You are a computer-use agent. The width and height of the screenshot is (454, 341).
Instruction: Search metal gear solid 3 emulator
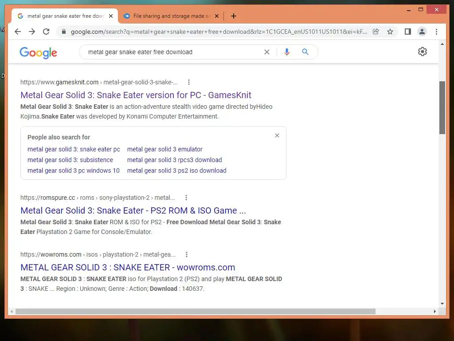pos(165,149)
